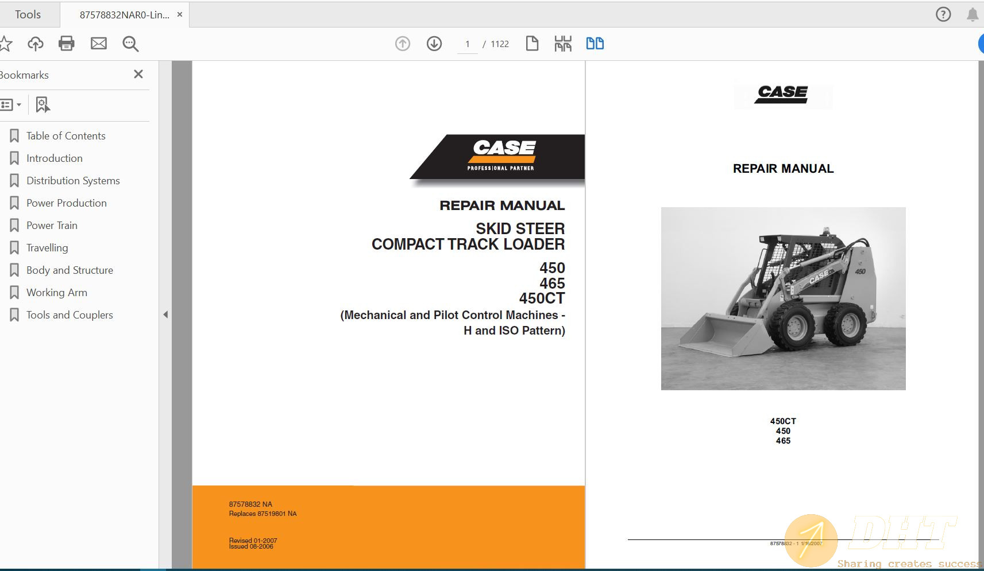The width and height of the screenshot is (984, 571).
Task: Email the current document
Action: click(98, 43)
